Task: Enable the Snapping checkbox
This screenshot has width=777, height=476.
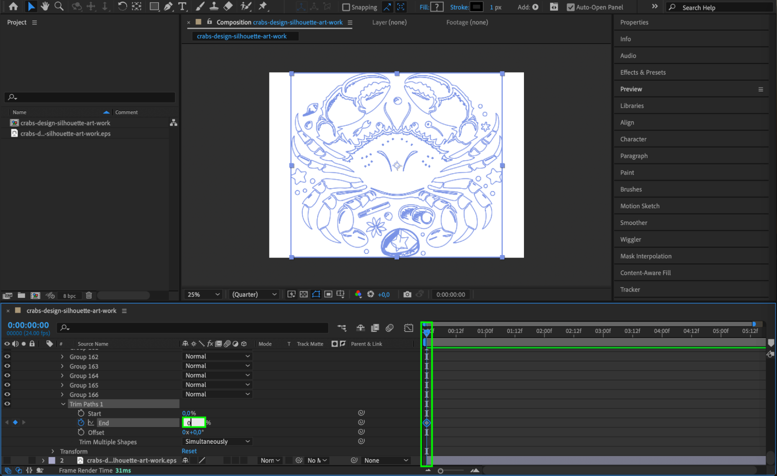Action: point(346,7)
